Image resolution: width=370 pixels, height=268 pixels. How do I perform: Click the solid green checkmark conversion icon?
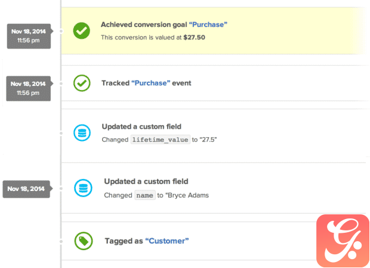point(81,31)
